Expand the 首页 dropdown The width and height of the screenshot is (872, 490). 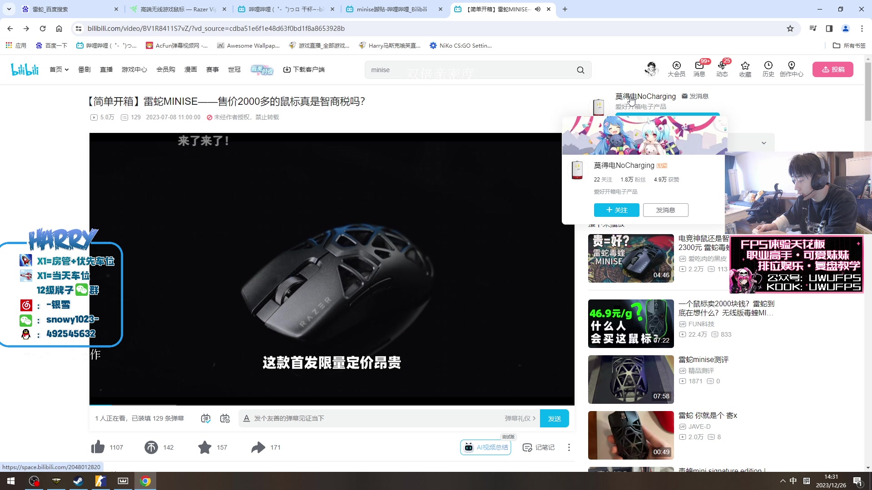click(59, 69)
